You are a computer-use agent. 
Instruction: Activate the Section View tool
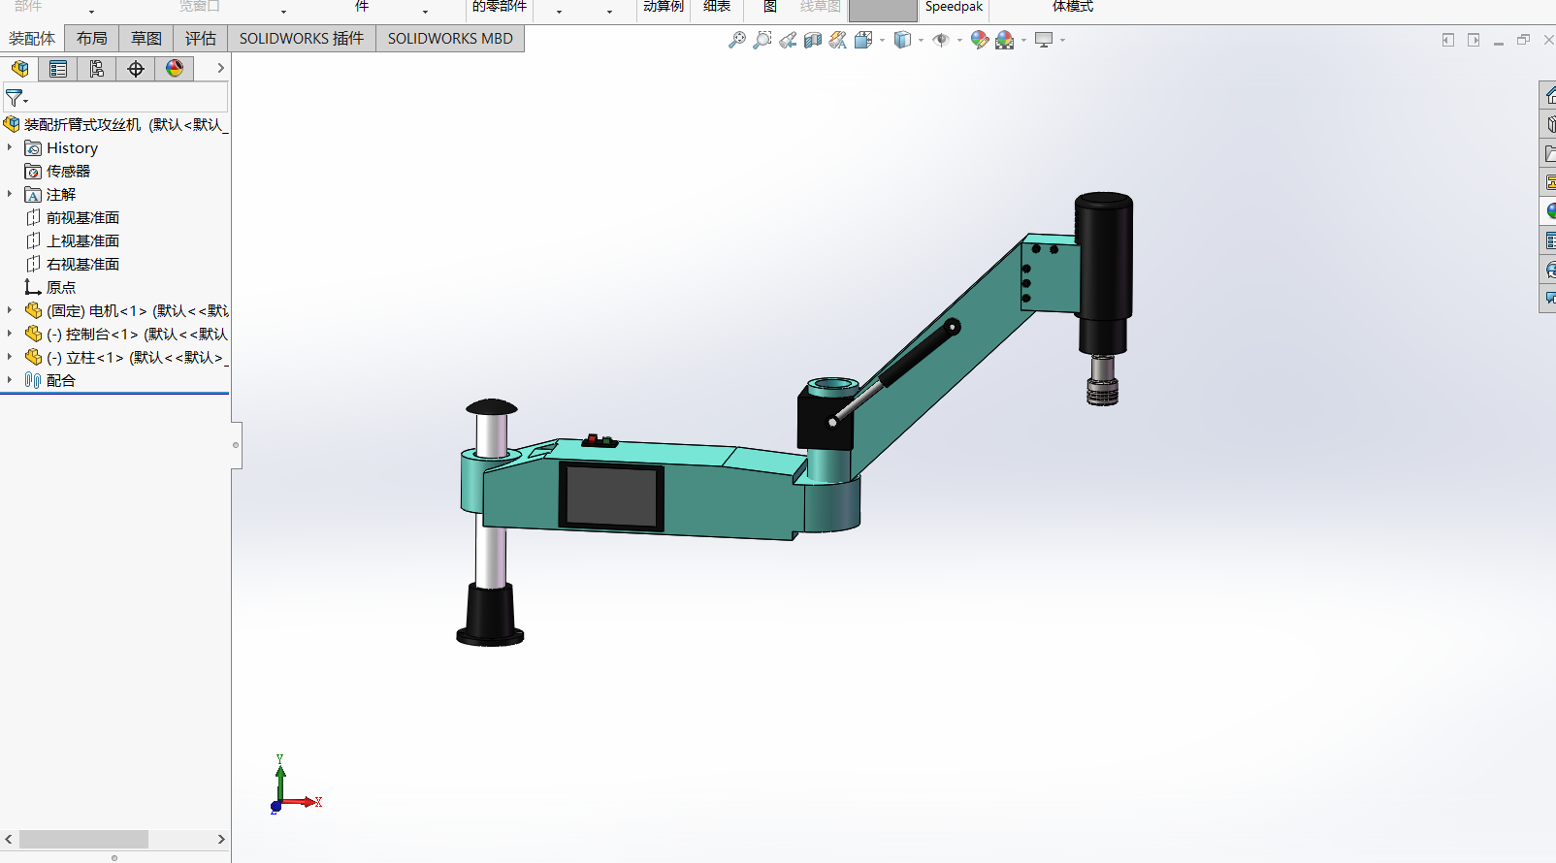813,40
